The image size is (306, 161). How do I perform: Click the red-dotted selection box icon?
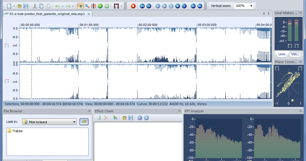point(116,6)
